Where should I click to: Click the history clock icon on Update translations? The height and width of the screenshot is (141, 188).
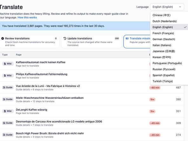[65, 38]
